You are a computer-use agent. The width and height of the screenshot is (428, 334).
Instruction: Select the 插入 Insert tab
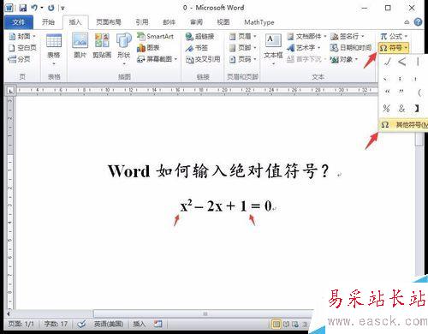click(x=75, y=22)
